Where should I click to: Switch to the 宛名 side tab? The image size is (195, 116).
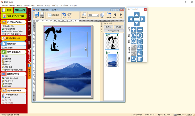[x=30, y=28]
